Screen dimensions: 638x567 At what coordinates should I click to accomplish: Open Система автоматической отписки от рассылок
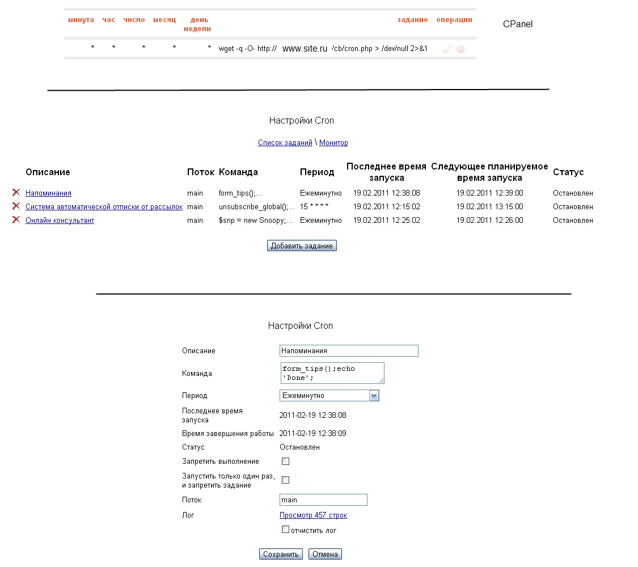tap(104, 207)
